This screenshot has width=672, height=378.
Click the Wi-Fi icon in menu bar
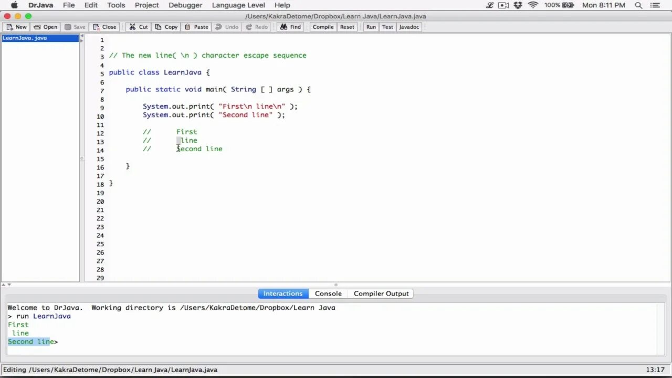click(533, 5)
